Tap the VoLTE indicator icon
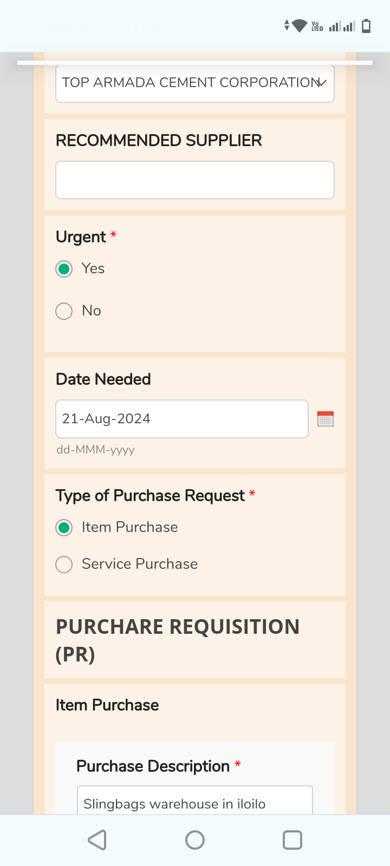This screenshot has width=390, height=866. (317, 26)
